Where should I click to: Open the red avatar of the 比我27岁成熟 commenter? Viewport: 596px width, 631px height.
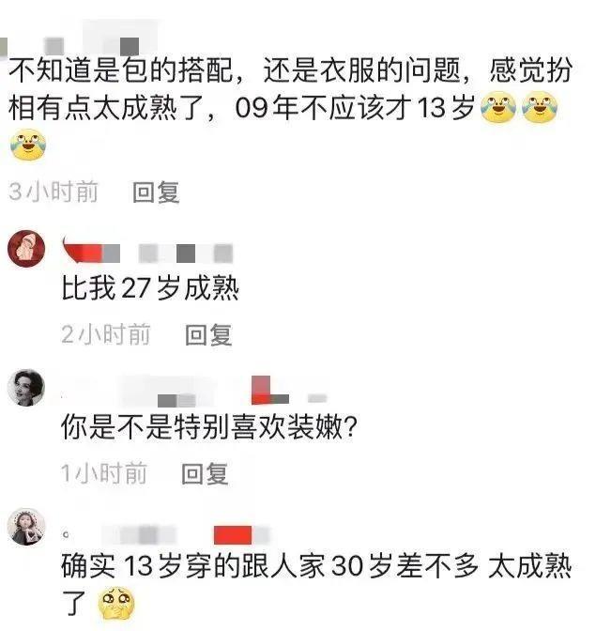[x=26, y=249]
